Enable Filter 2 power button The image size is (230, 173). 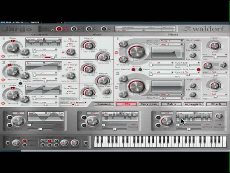click(x=116, y=87)
